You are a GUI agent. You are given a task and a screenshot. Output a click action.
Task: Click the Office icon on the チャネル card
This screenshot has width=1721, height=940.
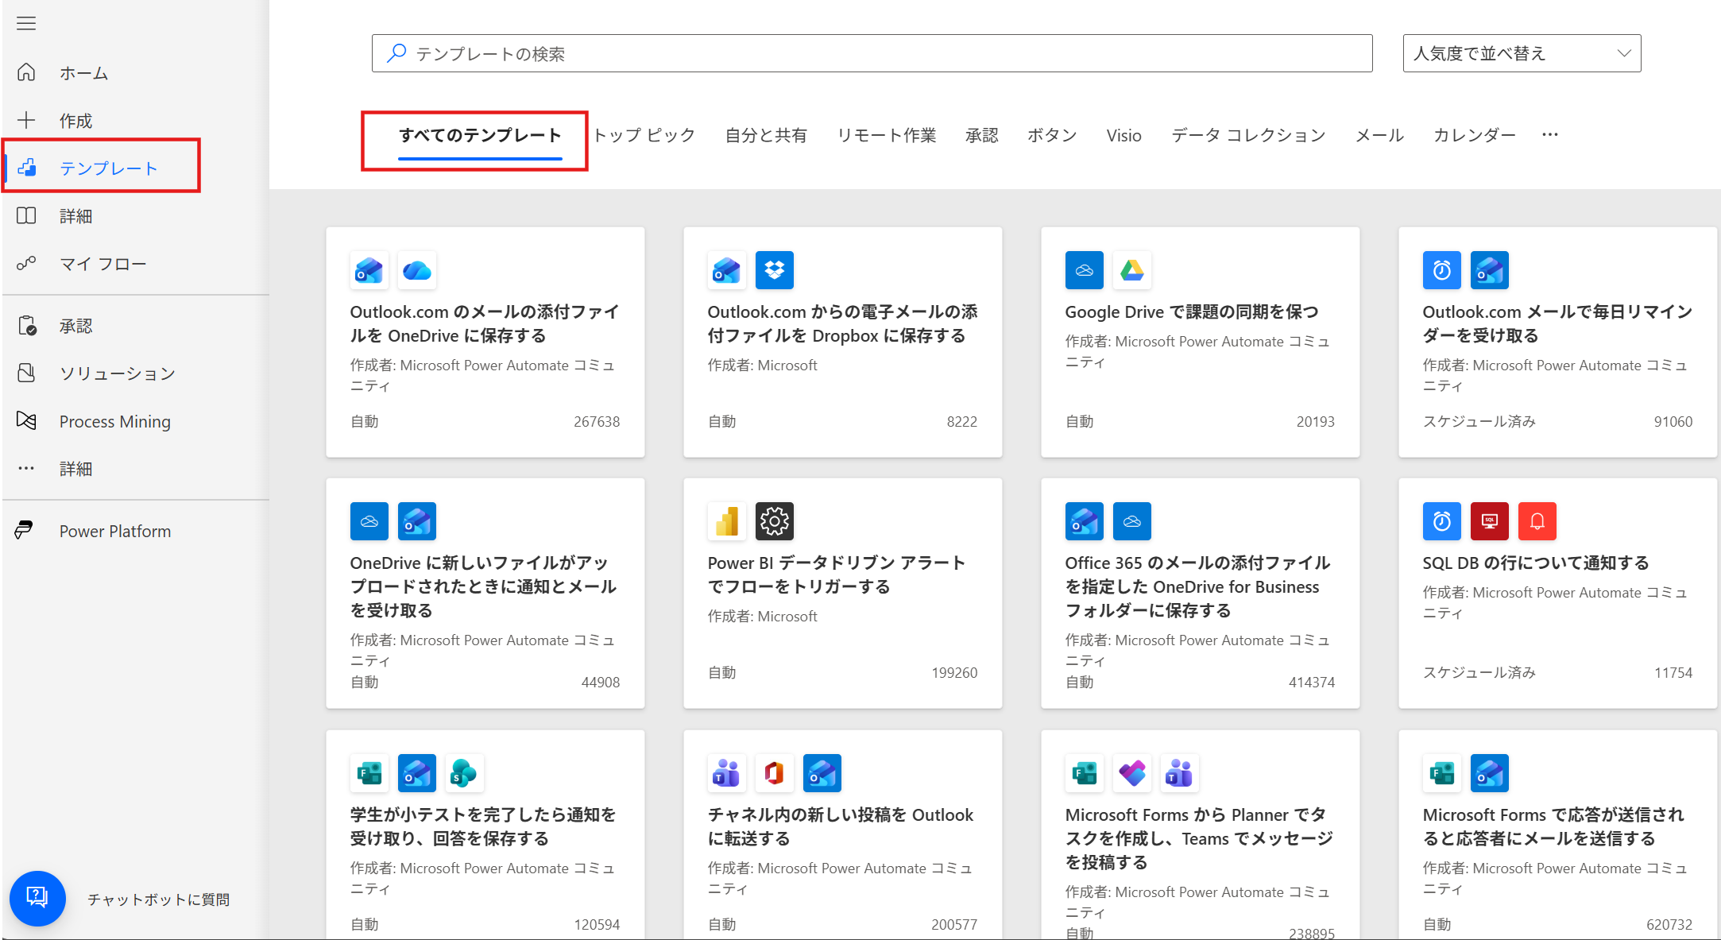775,773
